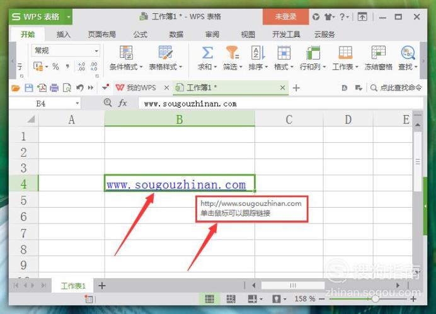Expand more quick access tools chevron
Image resolution: width=436 pixels, height=314 pixels.
point(91,88)
